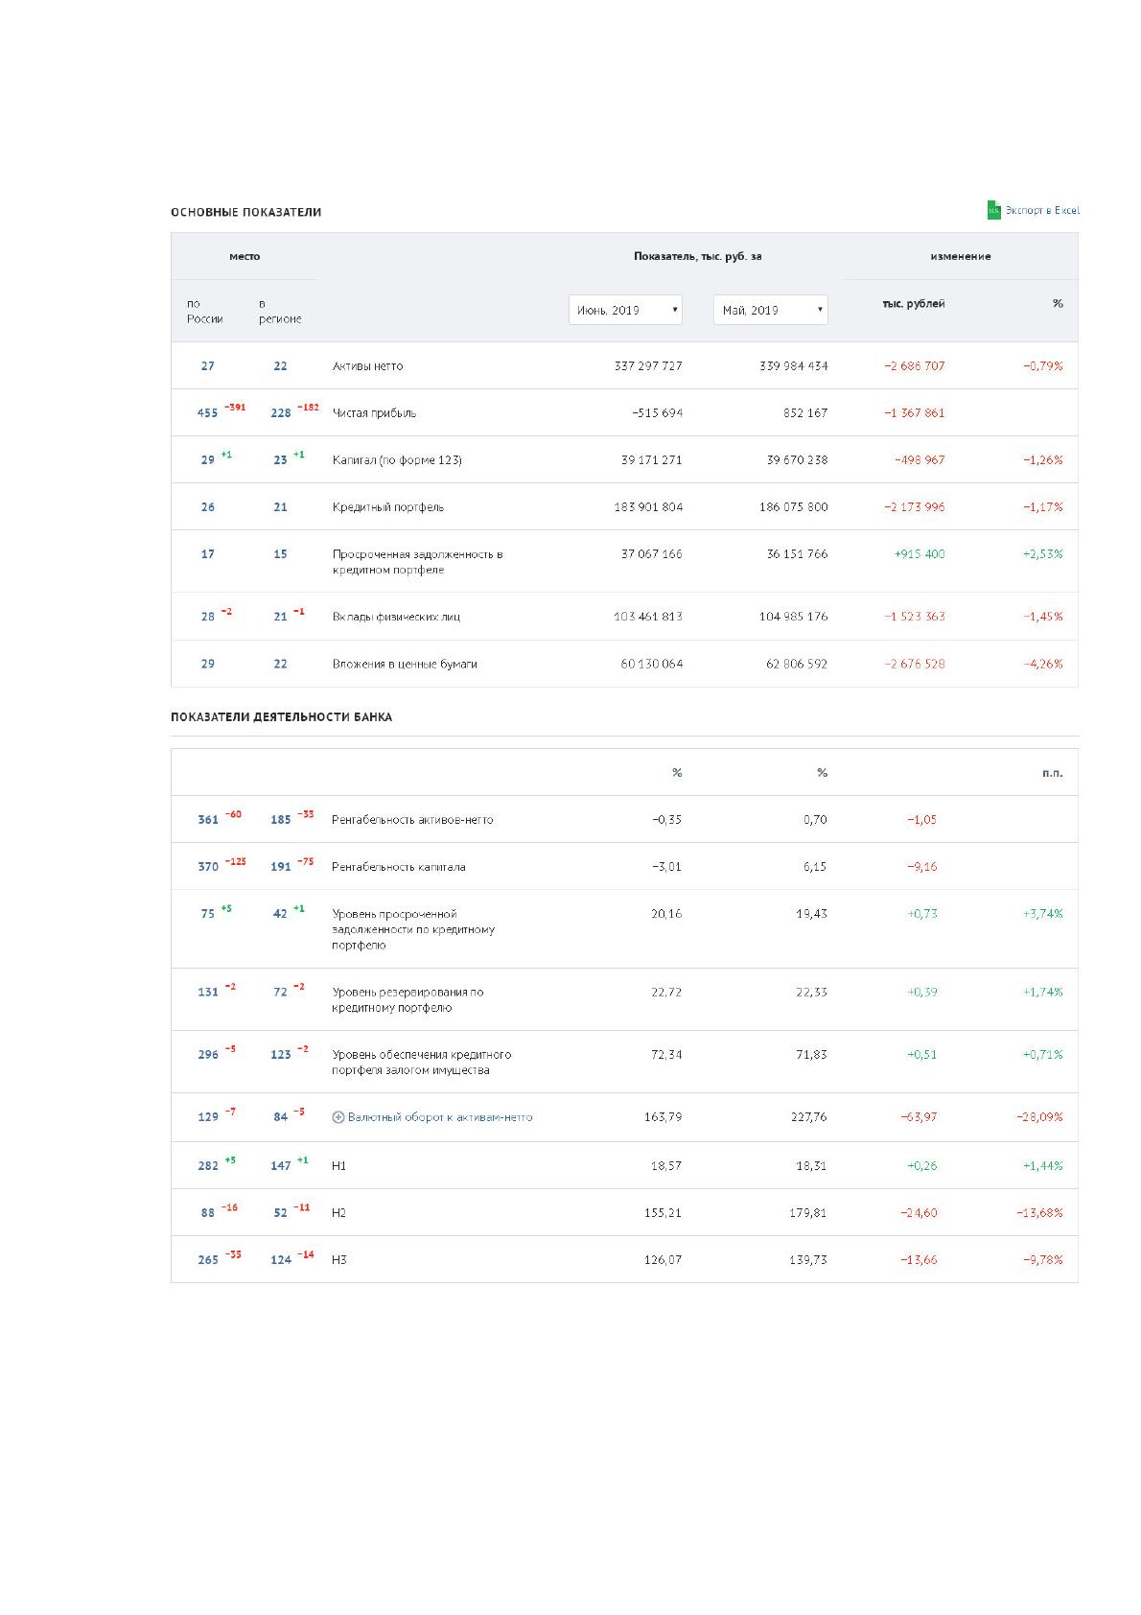Click rank 282 for Н1 ratio

208,1166
